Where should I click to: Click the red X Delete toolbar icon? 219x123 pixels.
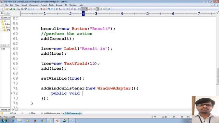(44, 9)
